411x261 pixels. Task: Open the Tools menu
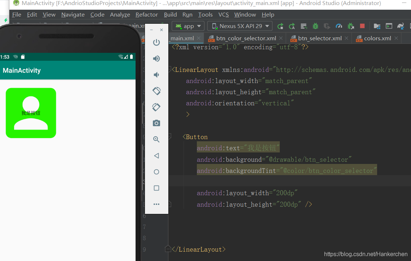(x=205, y=15)
